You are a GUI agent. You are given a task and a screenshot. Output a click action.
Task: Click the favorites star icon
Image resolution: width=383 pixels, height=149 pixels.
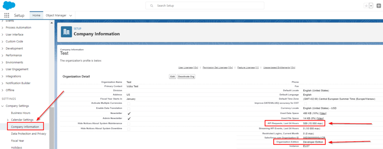click(x=366, y=6)
